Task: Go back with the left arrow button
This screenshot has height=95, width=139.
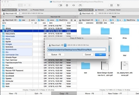Action: pyautogui.click(x=4, y=5)
